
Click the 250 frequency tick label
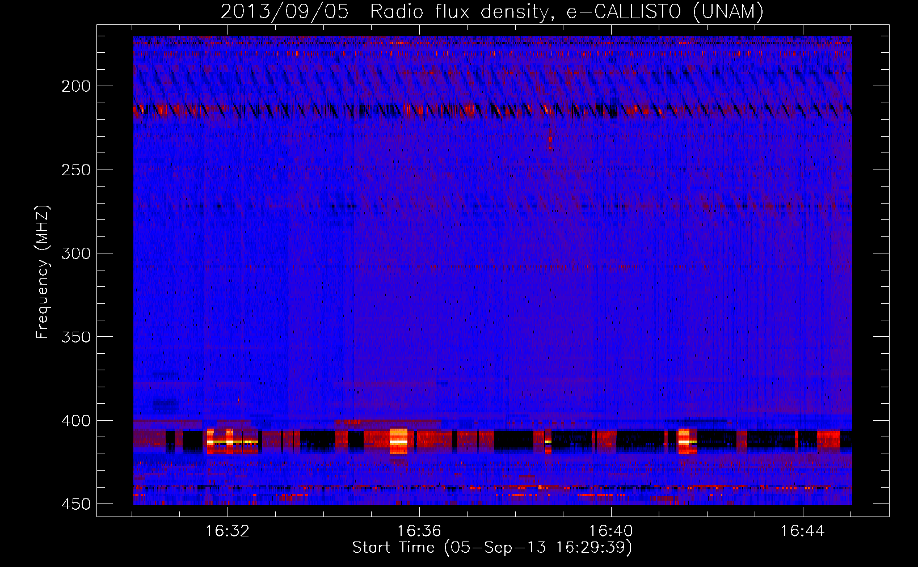[x=76, y=170]
